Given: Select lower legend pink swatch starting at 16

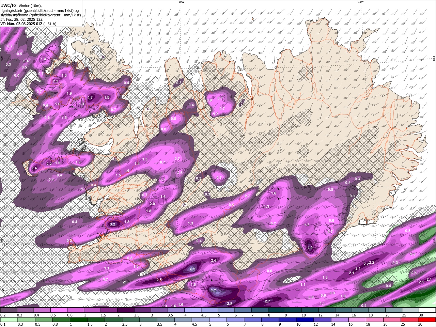Looking at the screenshot, I should click(357, 320).
